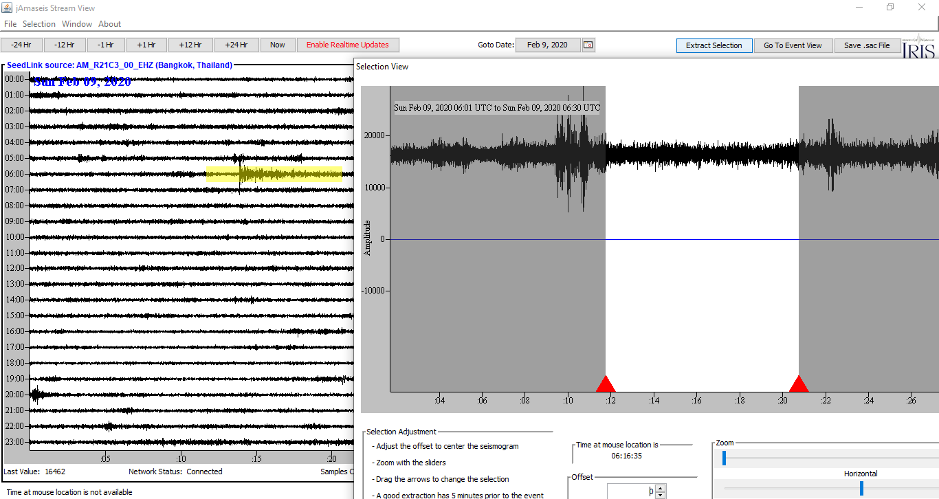The image size is (939, 499).
Task: Click Extract Selection
Action: pos(714,45)
